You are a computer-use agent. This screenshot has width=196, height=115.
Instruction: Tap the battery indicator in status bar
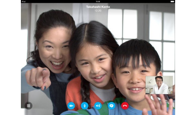coord(172,2)
